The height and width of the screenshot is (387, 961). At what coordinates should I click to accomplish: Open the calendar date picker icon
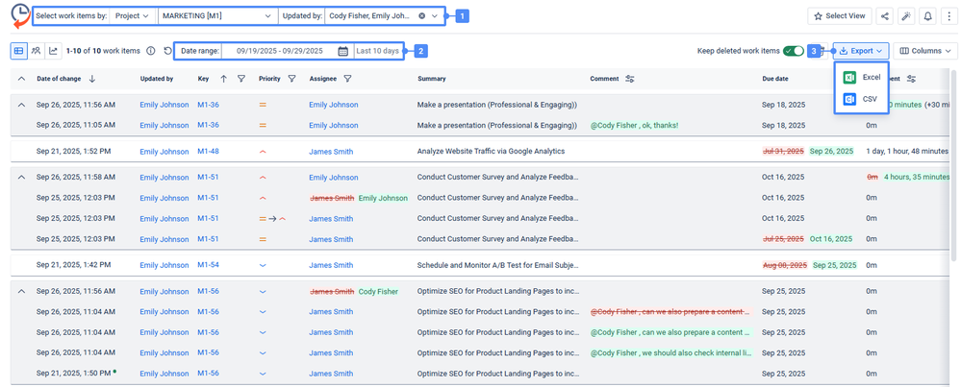pos(343,51)
